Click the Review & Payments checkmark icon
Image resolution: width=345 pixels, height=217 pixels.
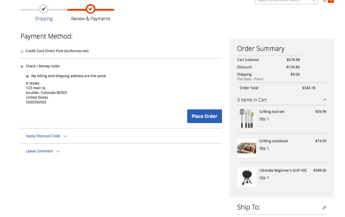[x=91, y=9]
